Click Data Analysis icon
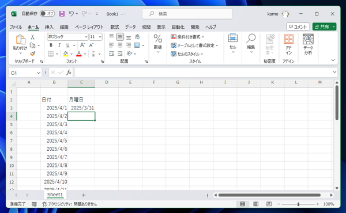Viewport: 346px width, 213px height. pos(308,44)
